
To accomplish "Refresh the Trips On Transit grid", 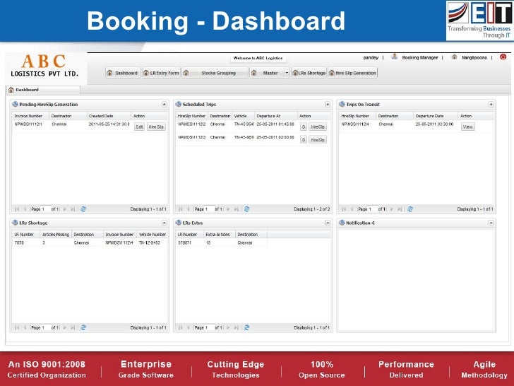I will pyautogui.click(x=410, y=209).
